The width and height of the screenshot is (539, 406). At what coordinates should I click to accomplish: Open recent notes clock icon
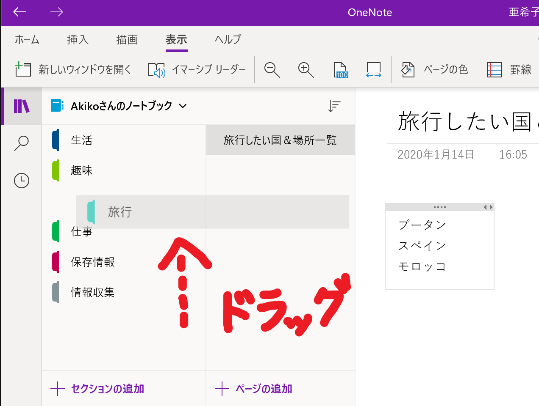tap(22, 181)
